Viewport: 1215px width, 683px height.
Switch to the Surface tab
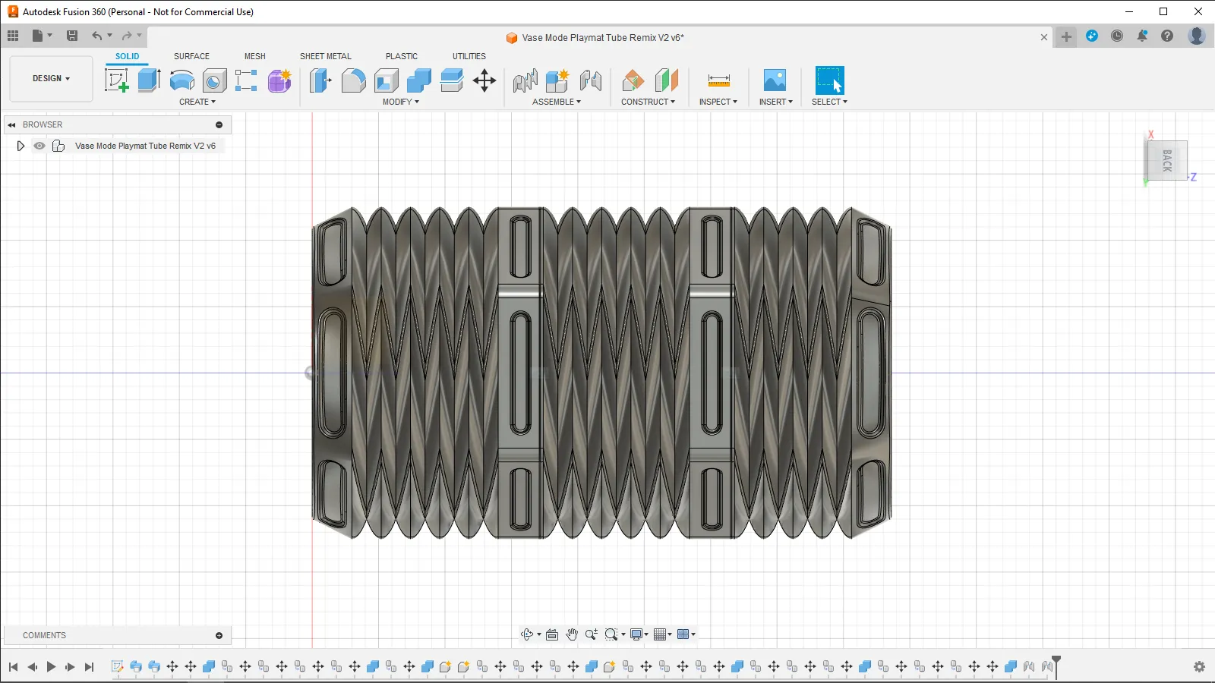tap(191, 56)
